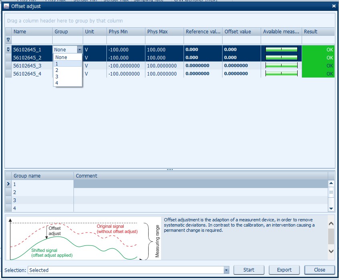Select group name 4 in the groups table
The image size is (339, 280).
(x=43, y=208)
